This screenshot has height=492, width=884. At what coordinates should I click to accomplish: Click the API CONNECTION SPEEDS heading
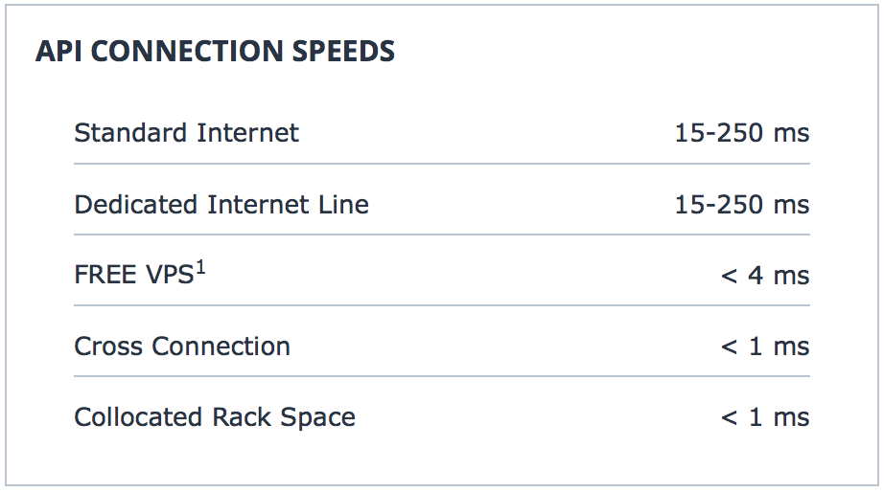(x=215, y=52)
